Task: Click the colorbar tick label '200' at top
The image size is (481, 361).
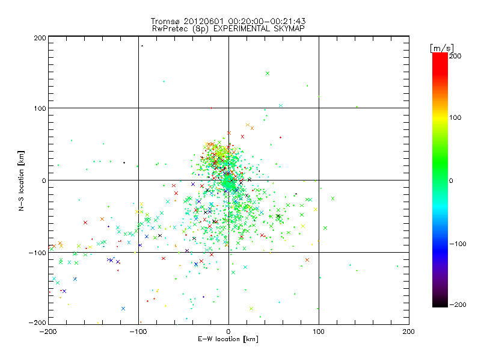Action: pyautogui.click(x=455, y=56)
